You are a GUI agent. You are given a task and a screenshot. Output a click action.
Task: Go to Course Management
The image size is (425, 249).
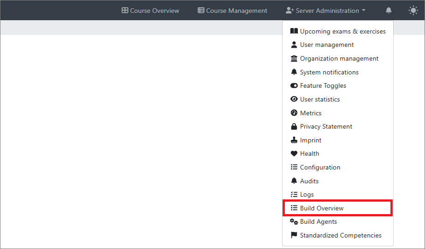click(x=232, y=11)
